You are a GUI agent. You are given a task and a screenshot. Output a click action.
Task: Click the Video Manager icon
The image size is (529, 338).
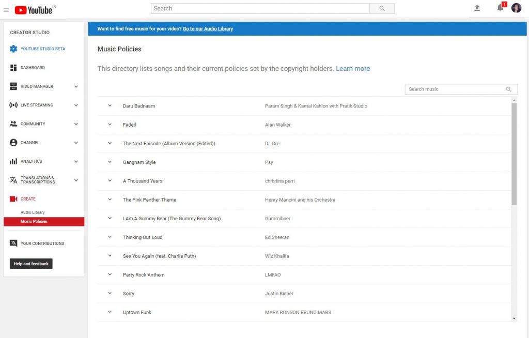13,86
